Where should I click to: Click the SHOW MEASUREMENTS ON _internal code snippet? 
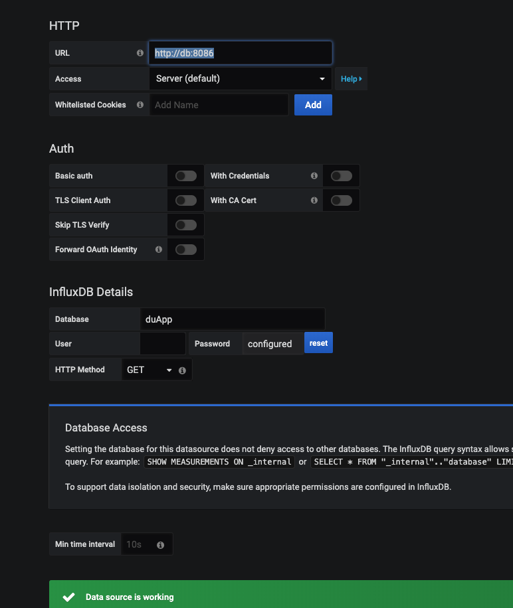coord(219,462)
